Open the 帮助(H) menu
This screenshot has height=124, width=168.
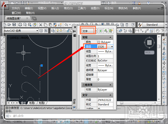[30, 13]
